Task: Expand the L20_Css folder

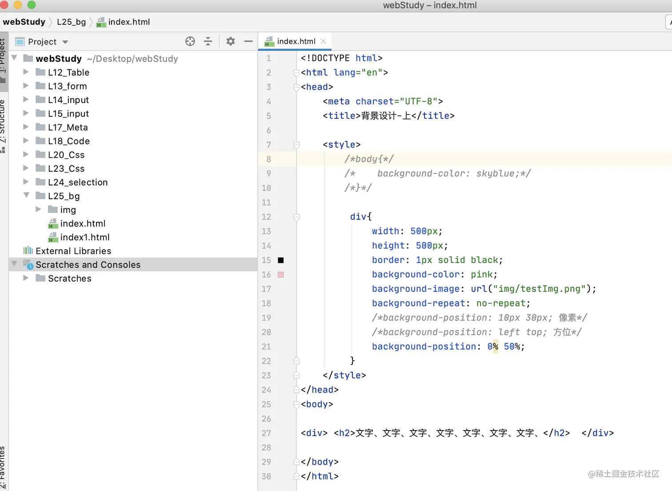Action: click(26, 155)
